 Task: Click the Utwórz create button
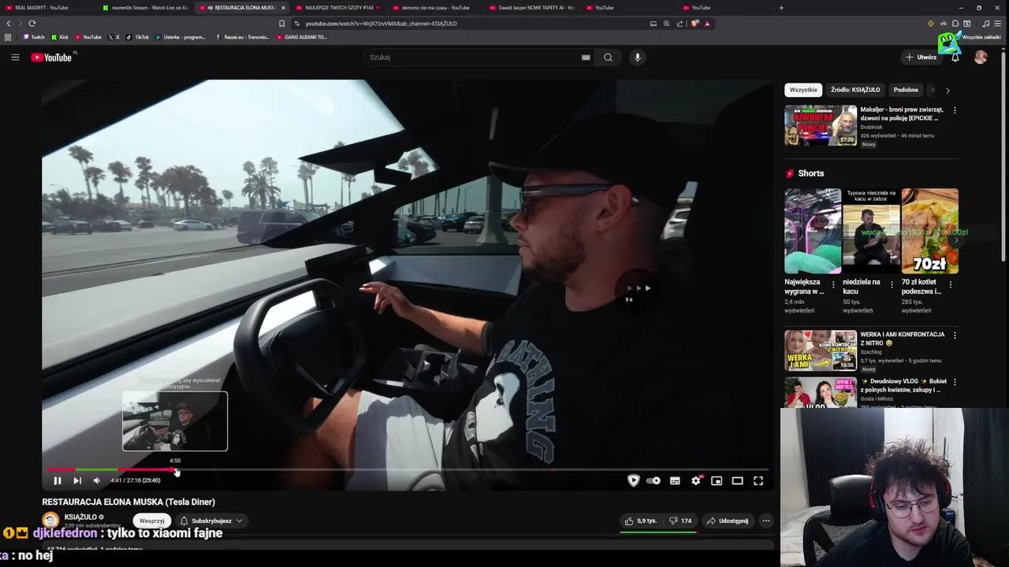(x=921, y=57)
